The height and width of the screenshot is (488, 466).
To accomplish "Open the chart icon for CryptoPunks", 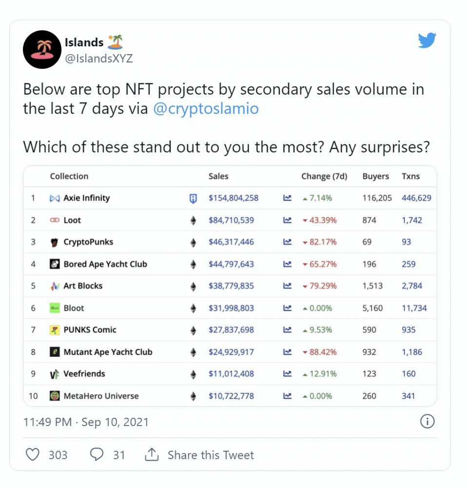I will click(287, 242).
